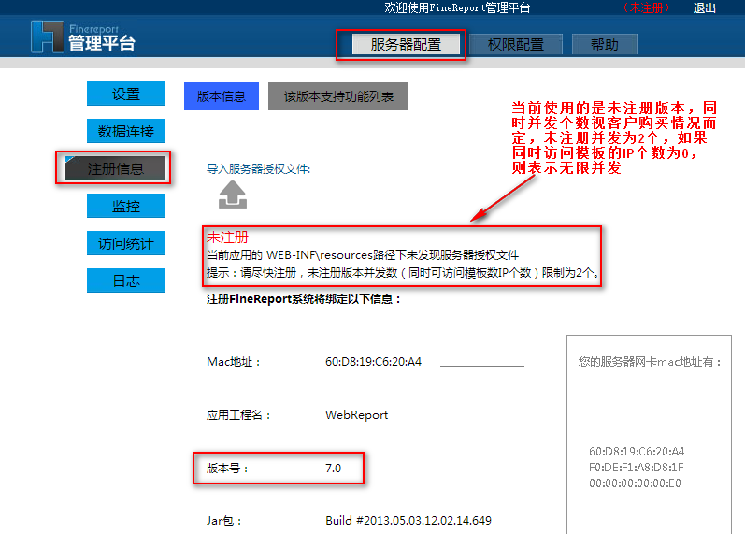The image size is (745, 534).
Task: Open the 设置 sidebar button
Action: [126, 94]
